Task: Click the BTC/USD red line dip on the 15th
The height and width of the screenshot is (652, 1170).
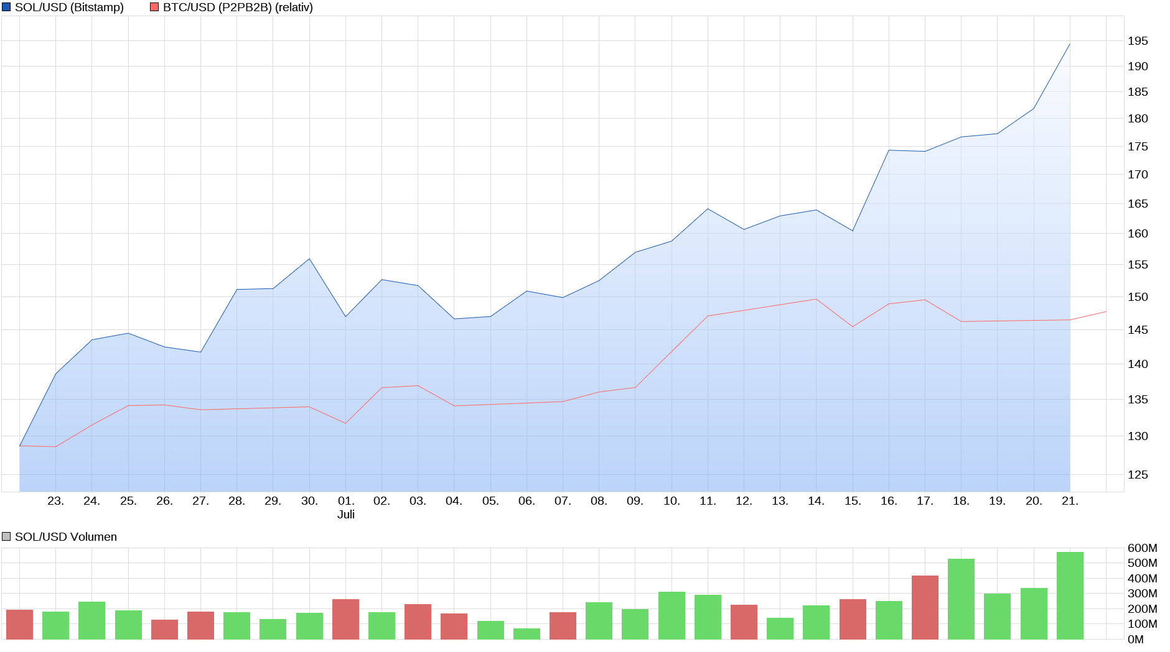Action: click(x=853, y=326)
